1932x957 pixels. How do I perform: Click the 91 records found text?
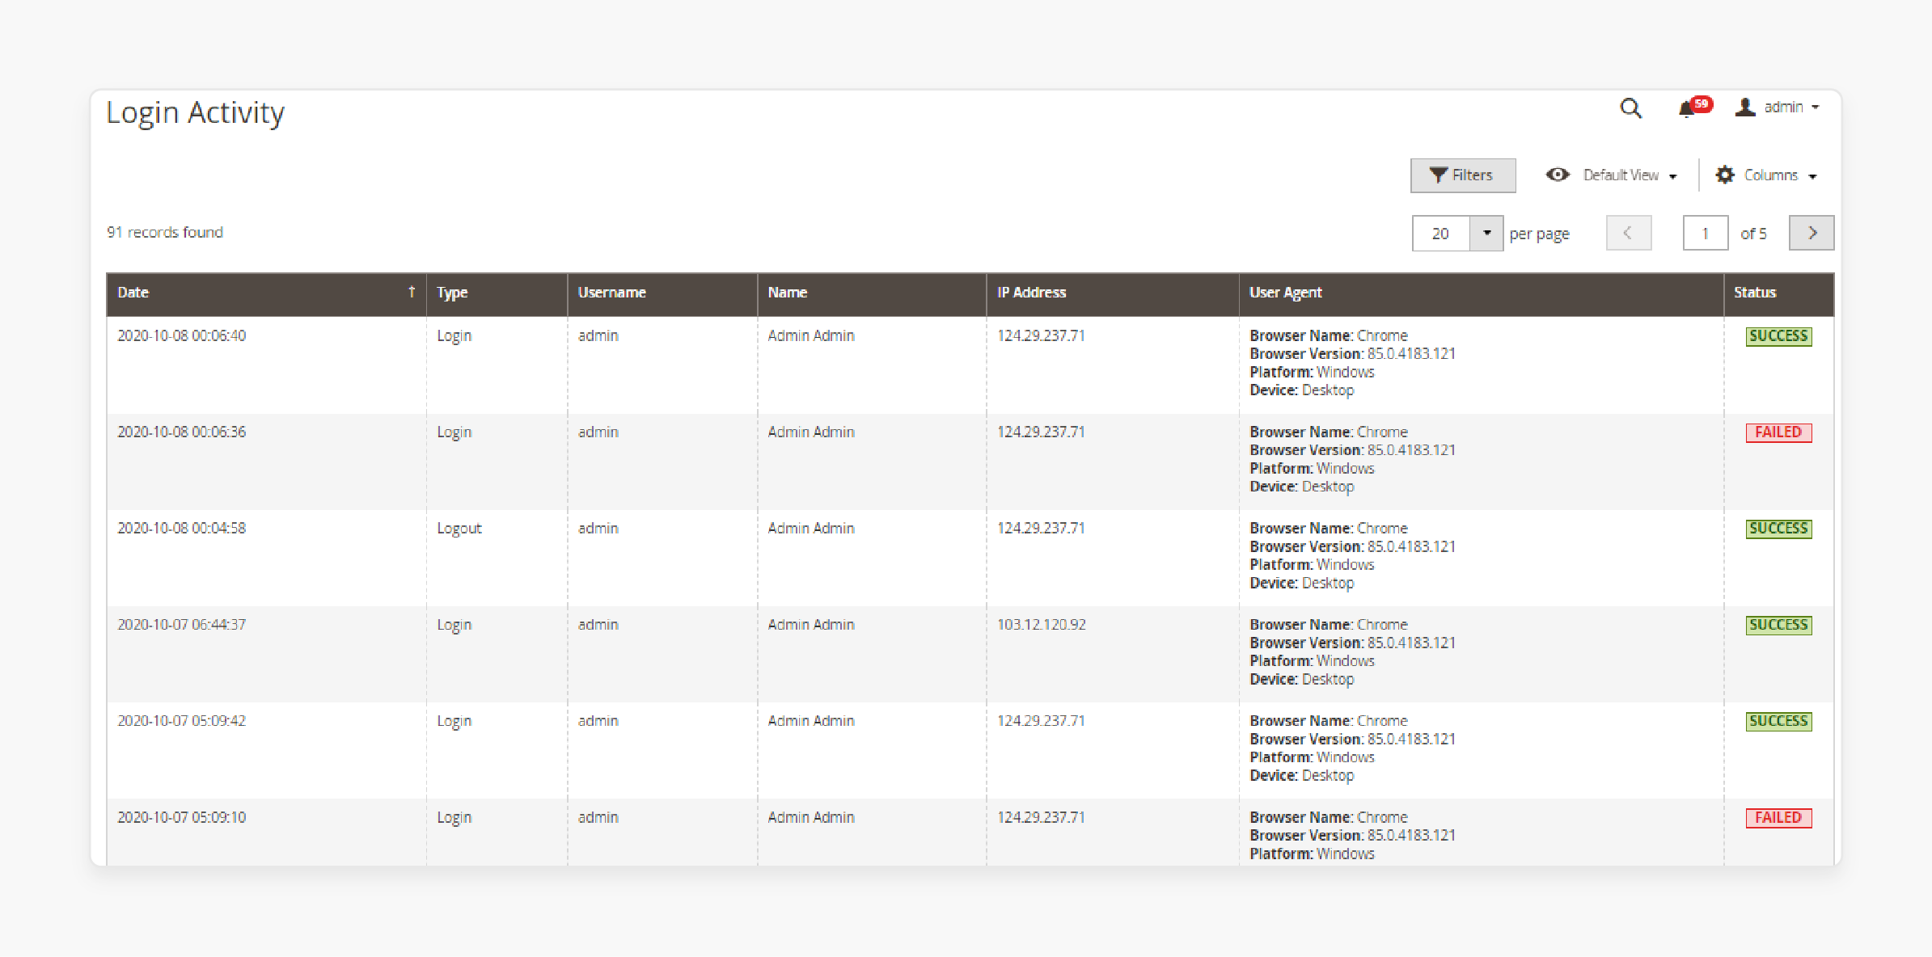(165, 233)
